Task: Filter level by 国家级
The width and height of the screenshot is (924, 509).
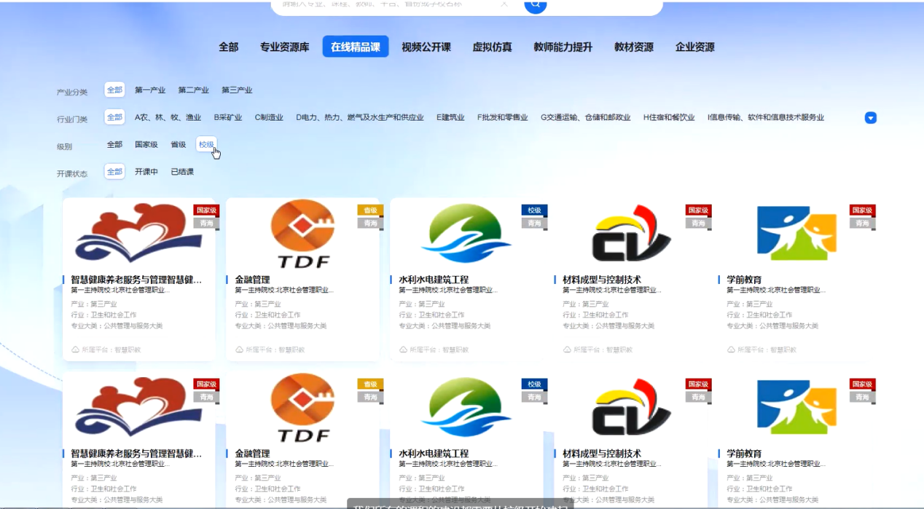Action: click(x=146, y=144)
